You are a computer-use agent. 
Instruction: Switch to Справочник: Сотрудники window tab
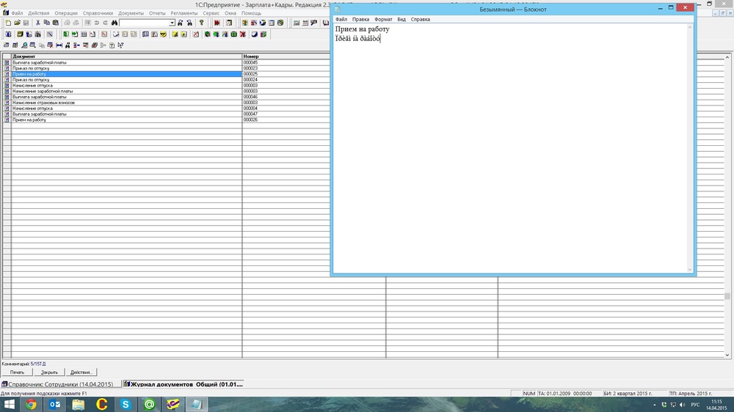[60, 384]
